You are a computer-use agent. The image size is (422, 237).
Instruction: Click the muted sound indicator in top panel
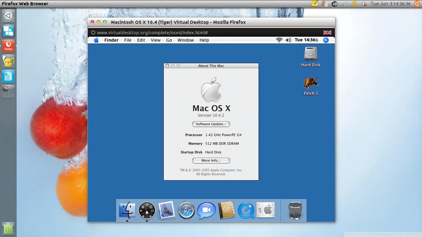[x=364, y=4]
